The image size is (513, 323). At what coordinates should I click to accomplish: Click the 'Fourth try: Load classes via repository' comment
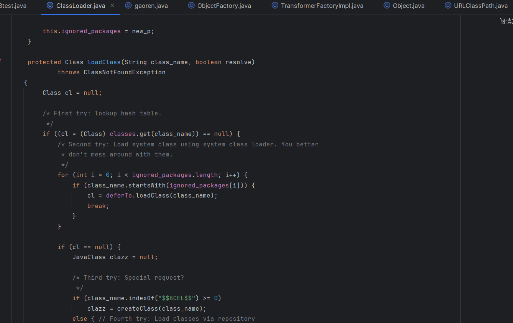tap(177, 319)
